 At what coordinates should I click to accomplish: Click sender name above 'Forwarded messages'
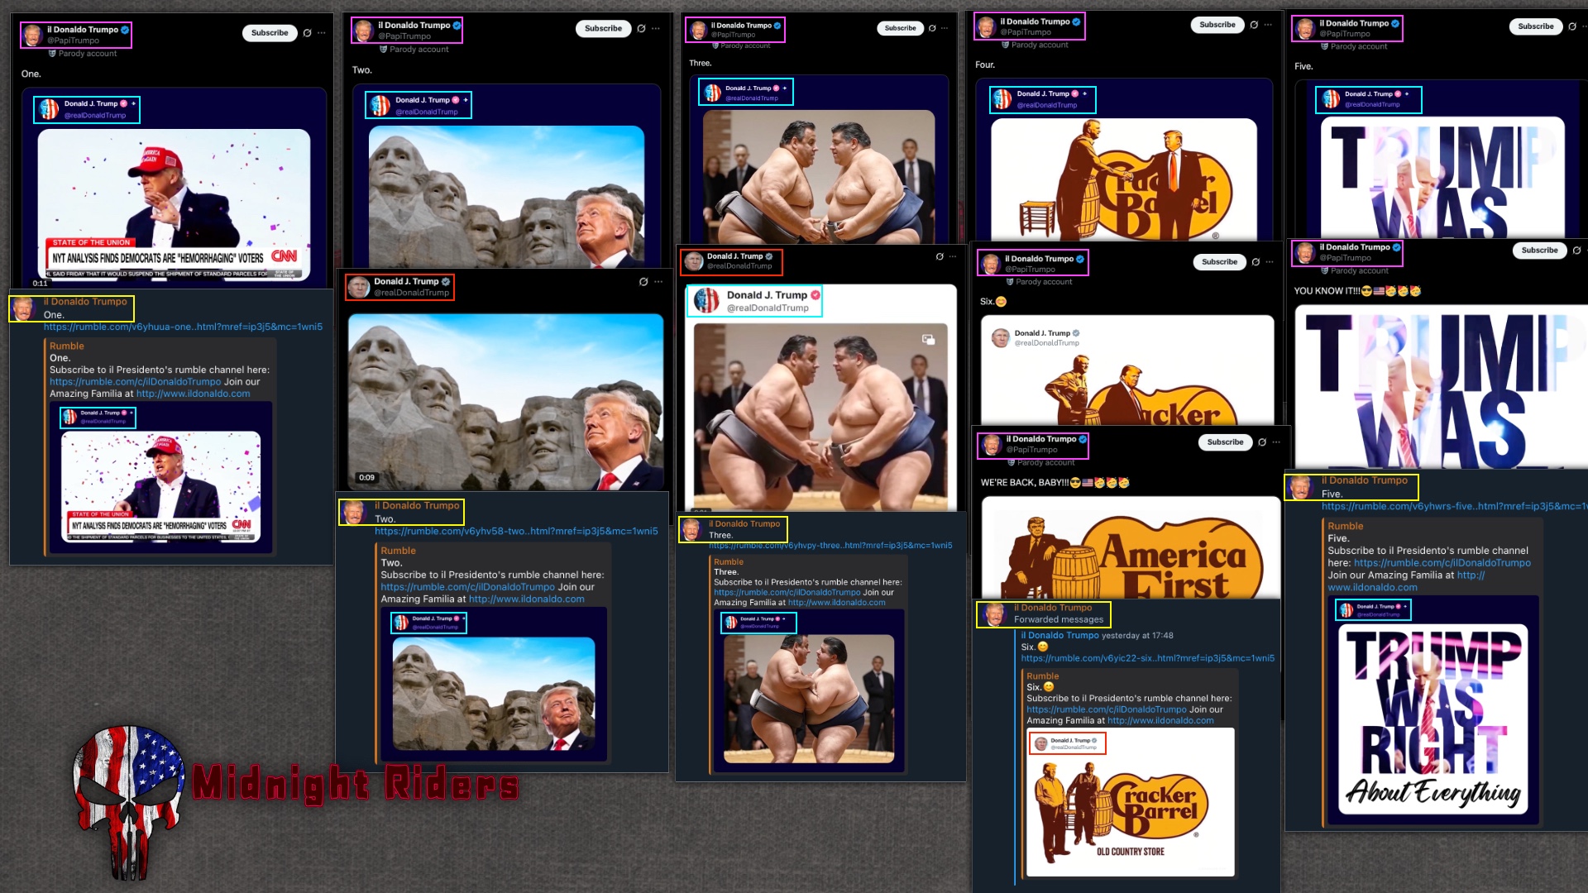[1052, 608]
